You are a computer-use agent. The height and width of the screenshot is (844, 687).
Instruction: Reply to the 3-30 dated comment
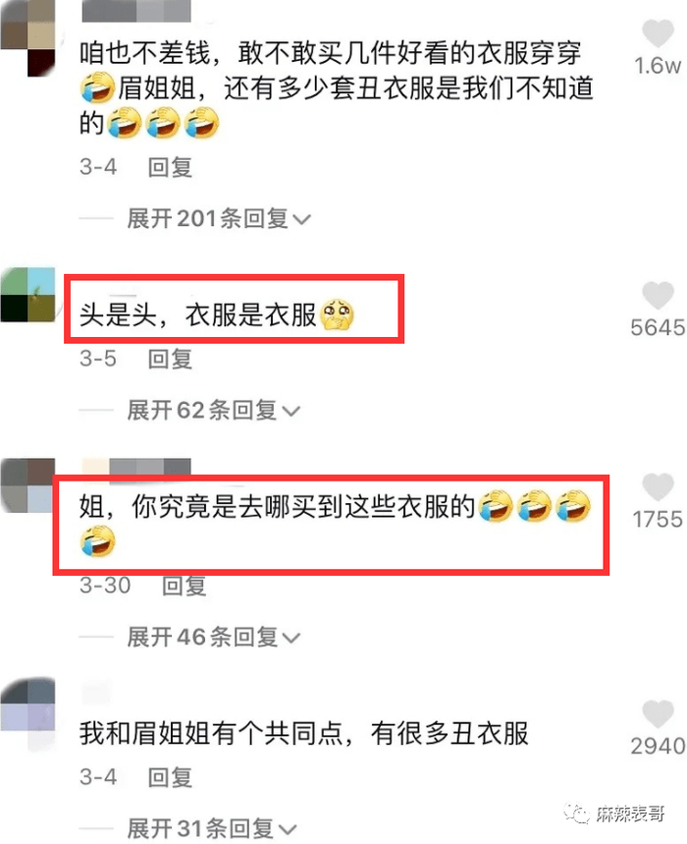[184, 586]
